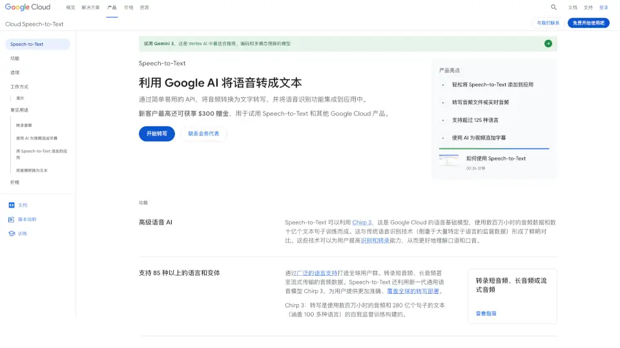
Task: Open the 如何使用 Speech-to-Text video thumbnail
Action: [x=449, y=160]
